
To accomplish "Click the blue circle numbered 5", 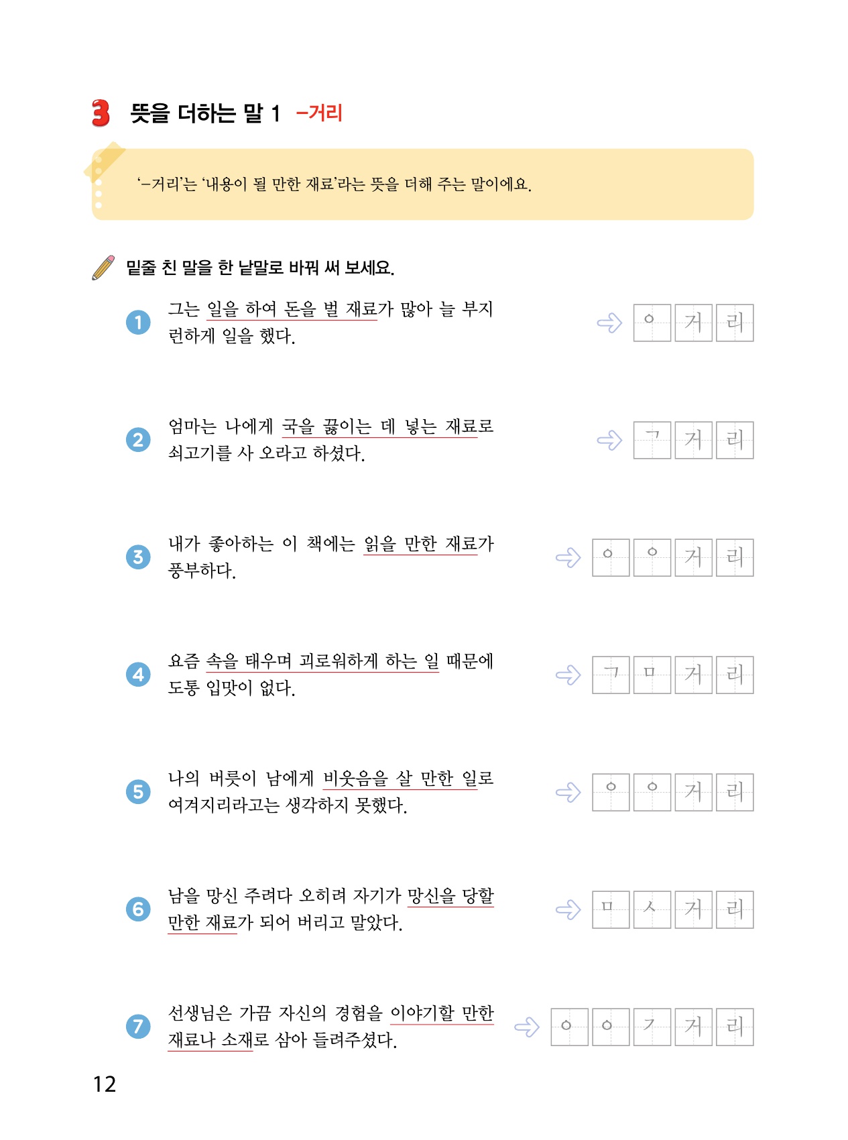I will (x=138, y=792).
